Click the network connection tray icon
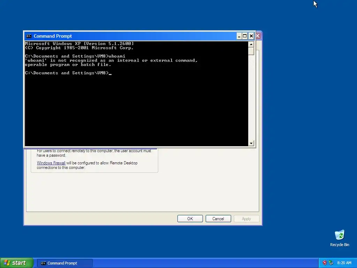This screenshot has width=357, height=268. (331, 263)
